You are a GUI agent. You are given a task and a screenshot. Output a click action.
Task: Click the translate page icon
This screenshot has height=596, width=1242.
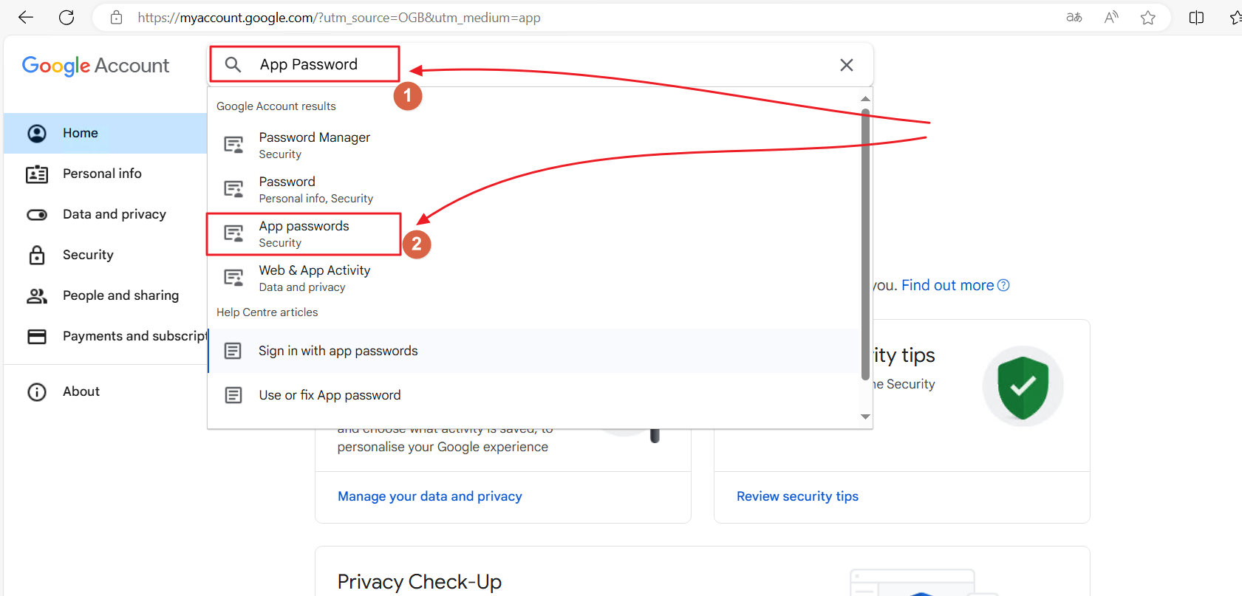click(1074, 18)
